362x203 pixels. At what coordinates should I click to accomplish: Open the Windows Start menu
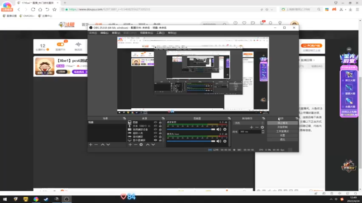(5, 199)
